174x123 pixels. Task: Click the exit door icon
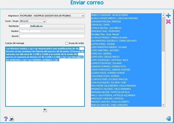[x=169, y=119]
